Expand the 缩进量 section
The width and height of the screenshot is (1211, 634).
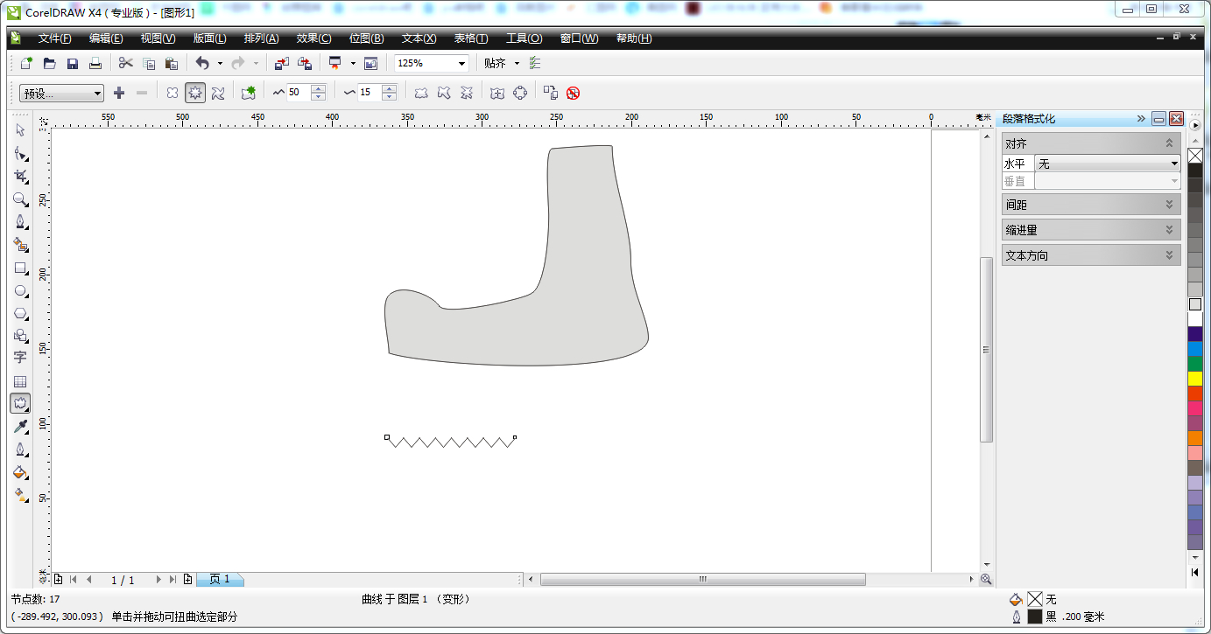coord(1169,230)
